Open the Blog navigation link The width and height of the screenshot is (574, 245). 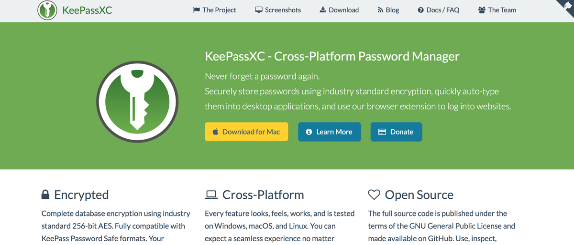pos(388,10)
